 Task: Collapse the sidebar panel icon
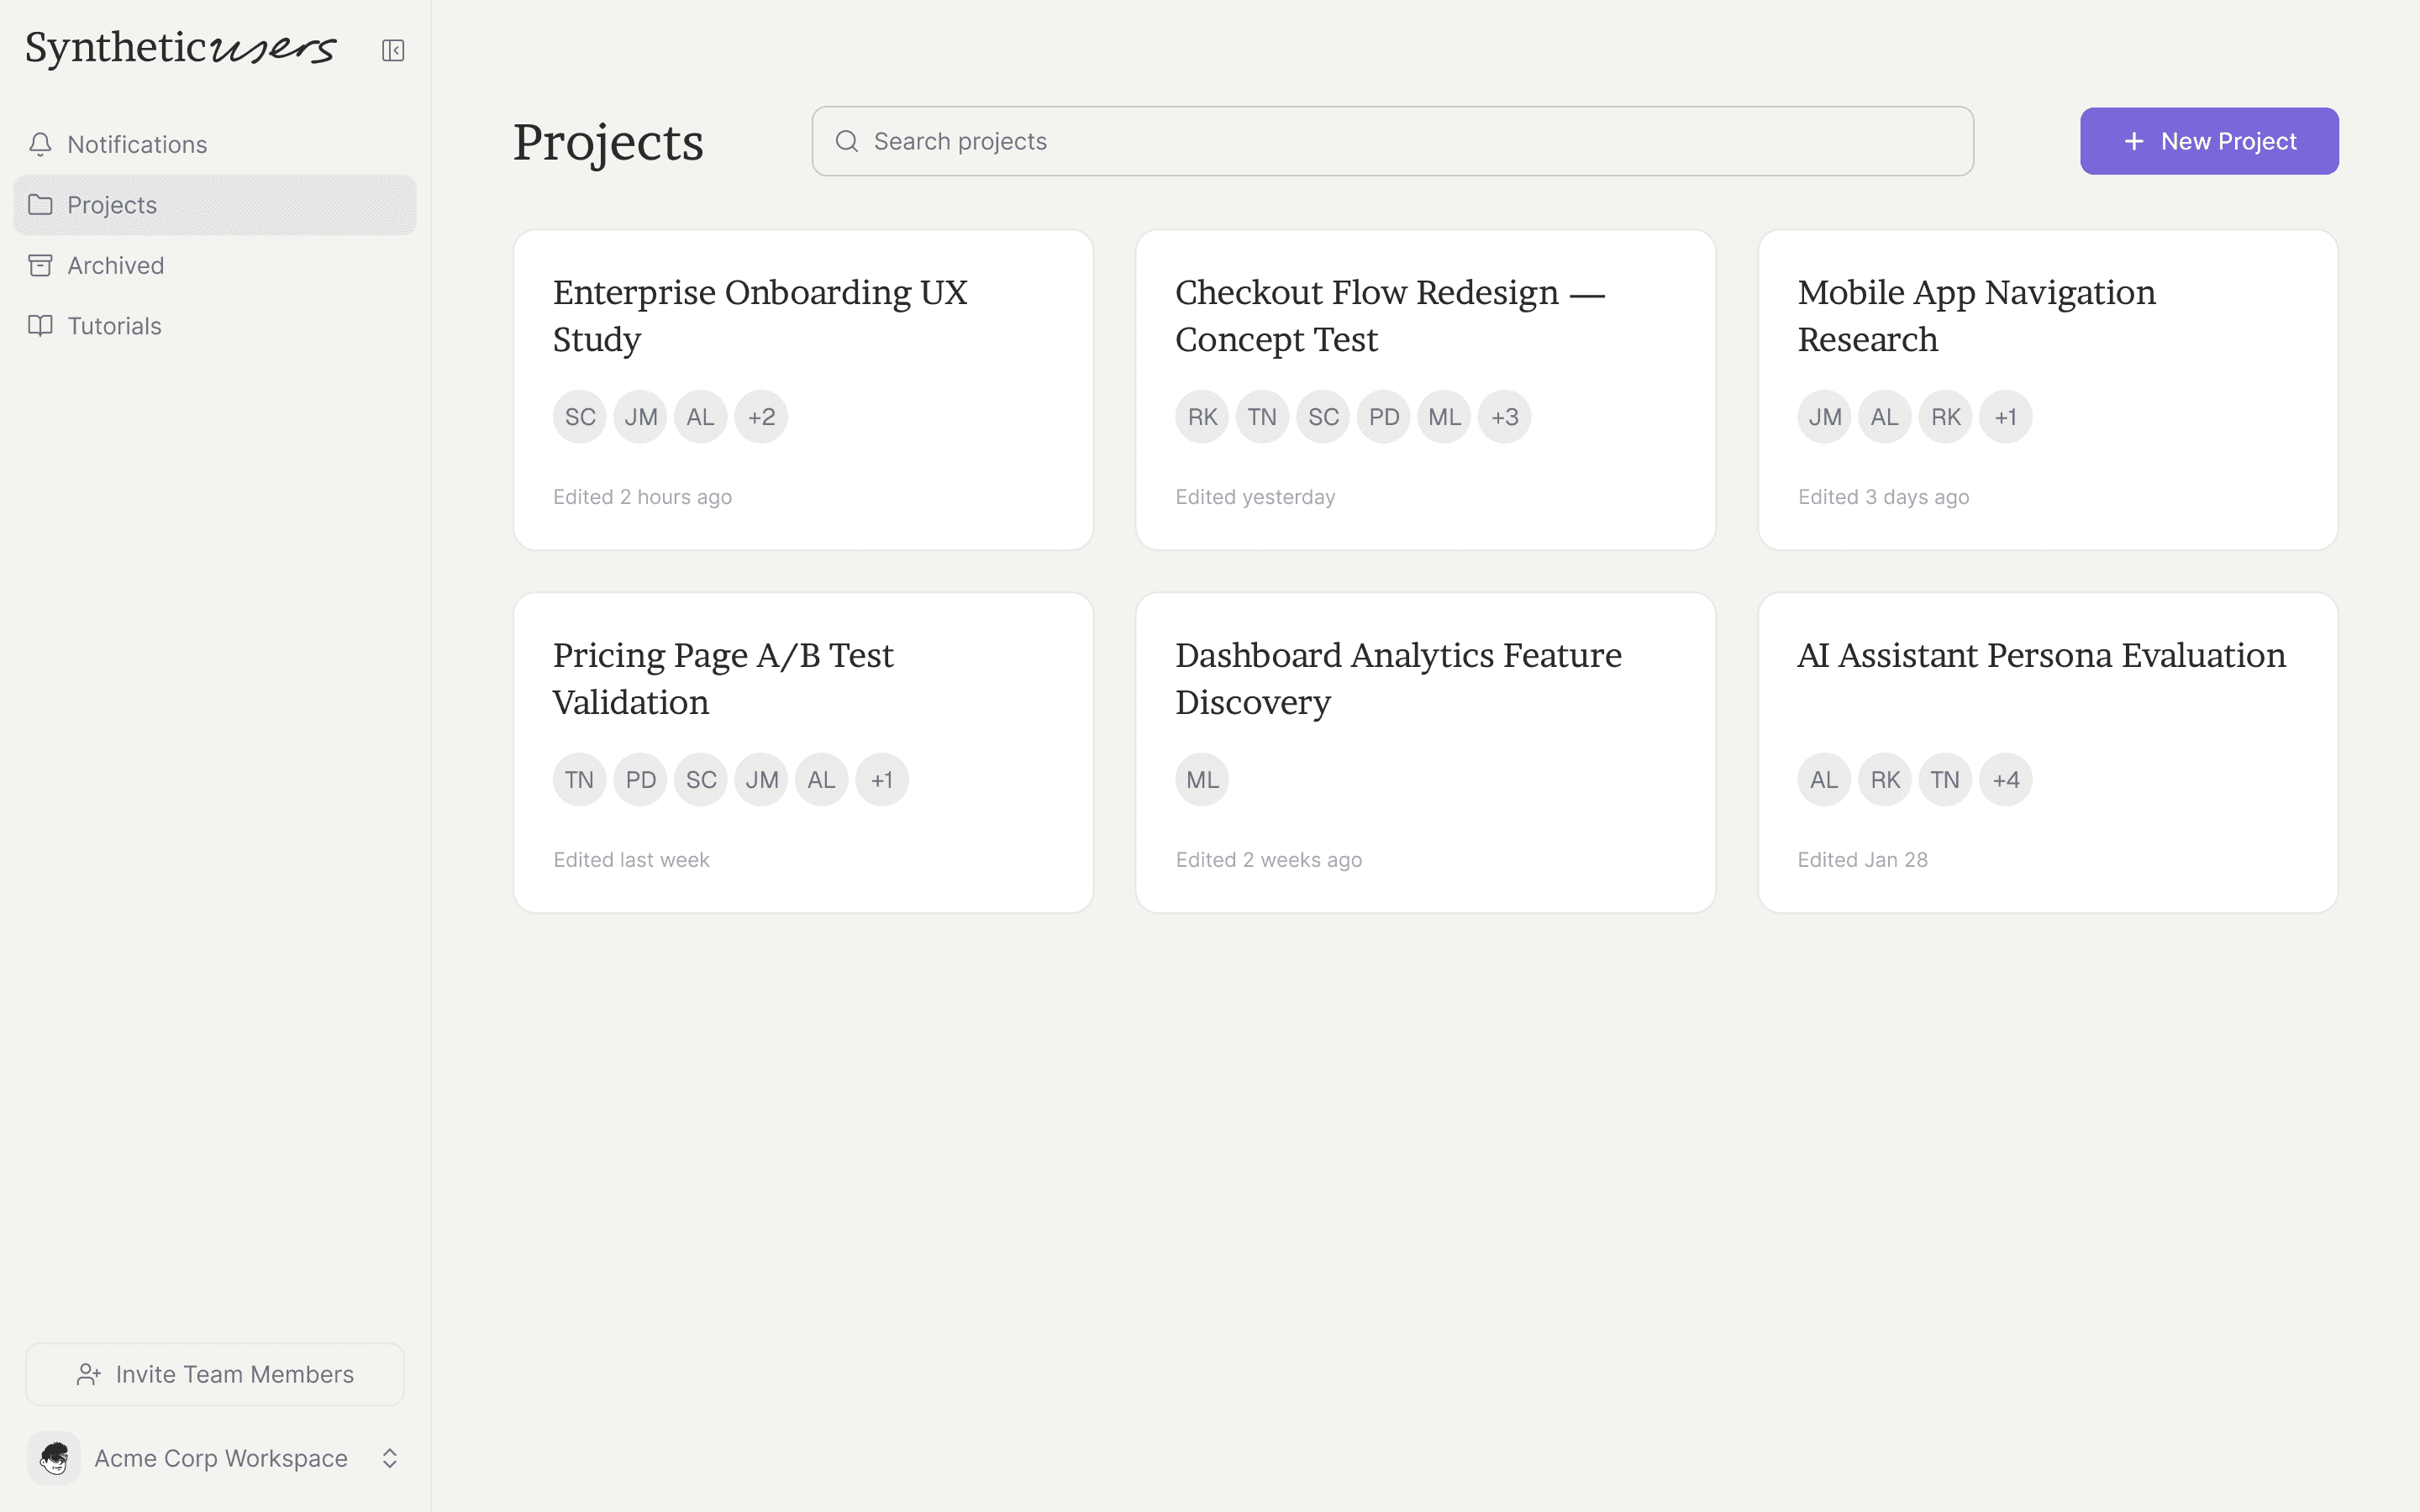point(392,50)
